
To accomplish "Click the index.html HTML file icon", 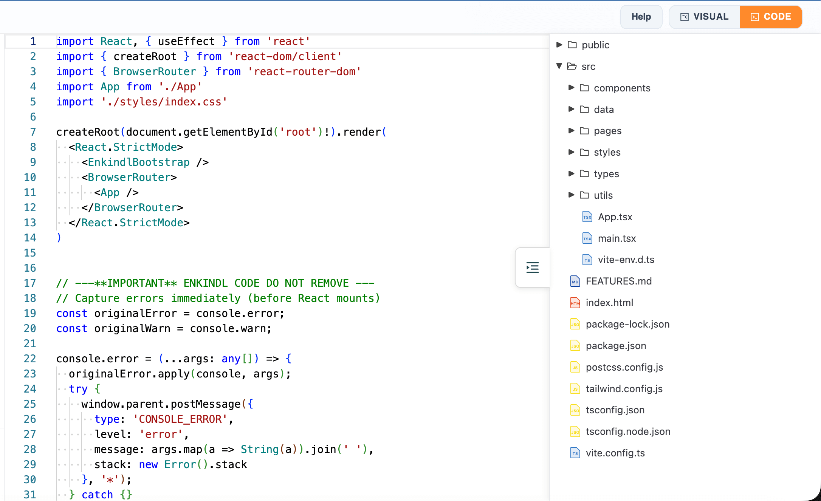I will point(575,303).
